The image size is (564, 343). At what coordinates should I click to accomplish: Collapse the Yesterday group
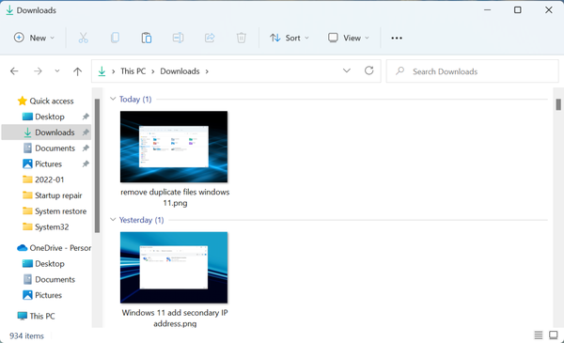coord(113,219)
